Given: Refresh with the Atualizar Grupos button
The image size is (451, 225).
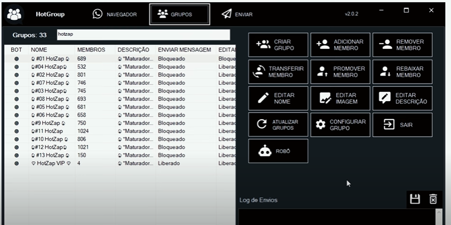Looking at the screenshot, I should [278, 124].
